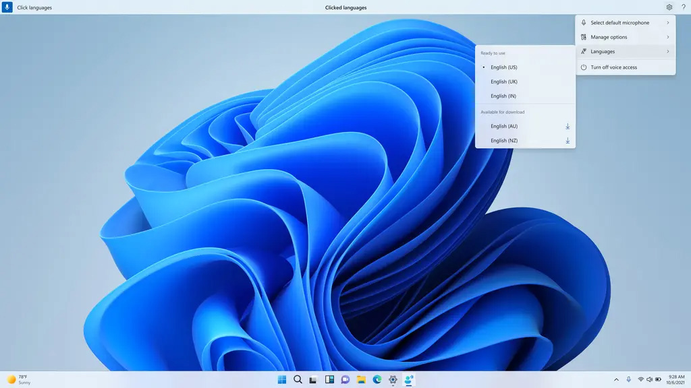Adjust volume via the taskbar sound icon
This screenshot has width=691, height=388.
click(648, 379)
